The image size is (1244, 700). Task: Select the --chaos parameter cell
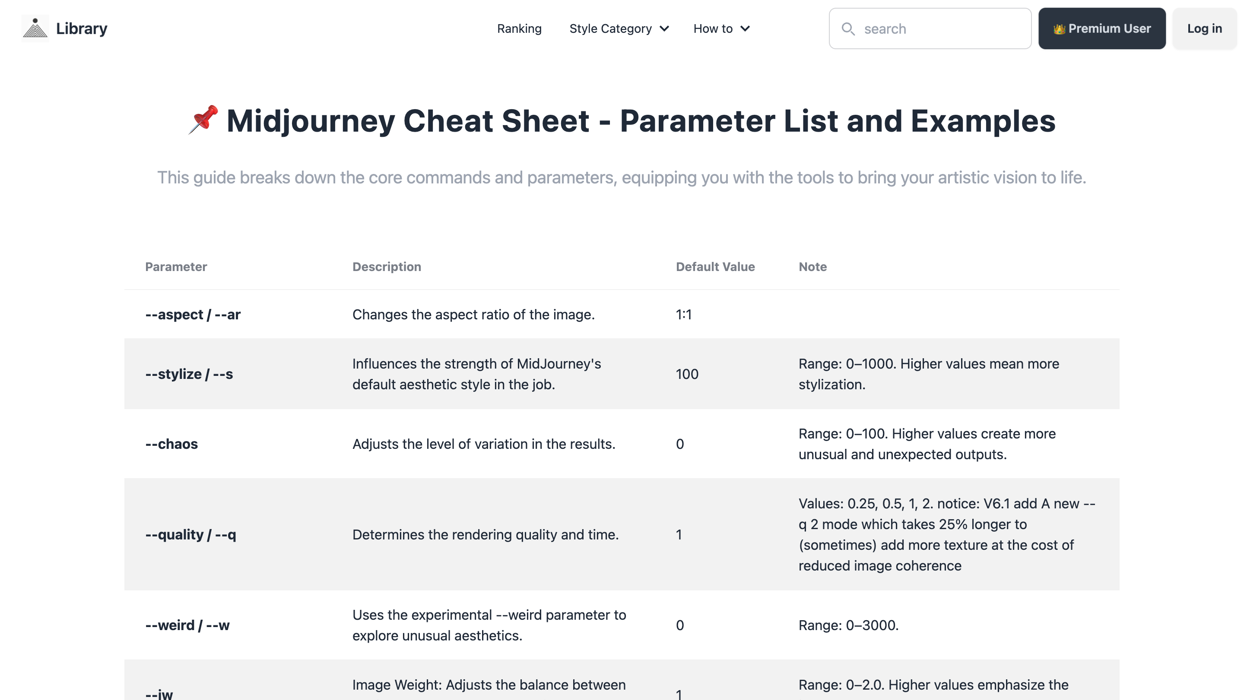[171, 444]
